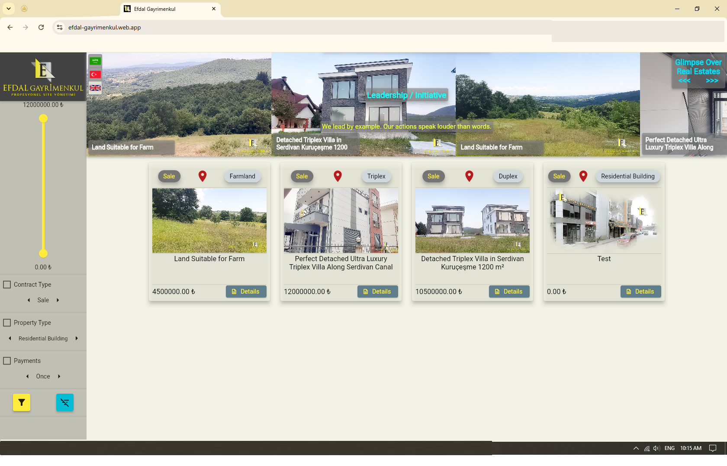727x466 pixels.
Task: Select previous Payments option before Once
Action: pyautogui.click(x=28, y=376)
